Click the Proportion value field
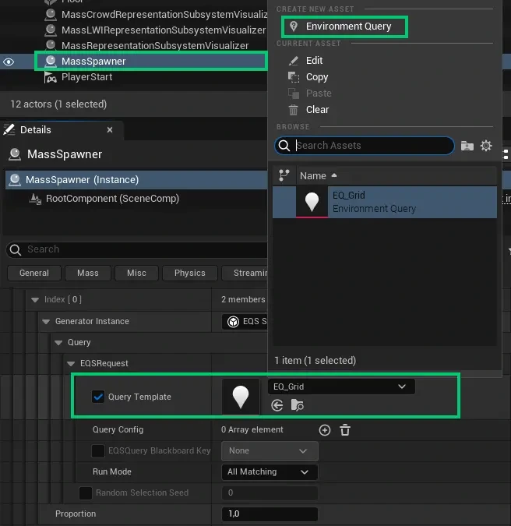This screenshot has height=526, width=511. click(x=270, y=514)
